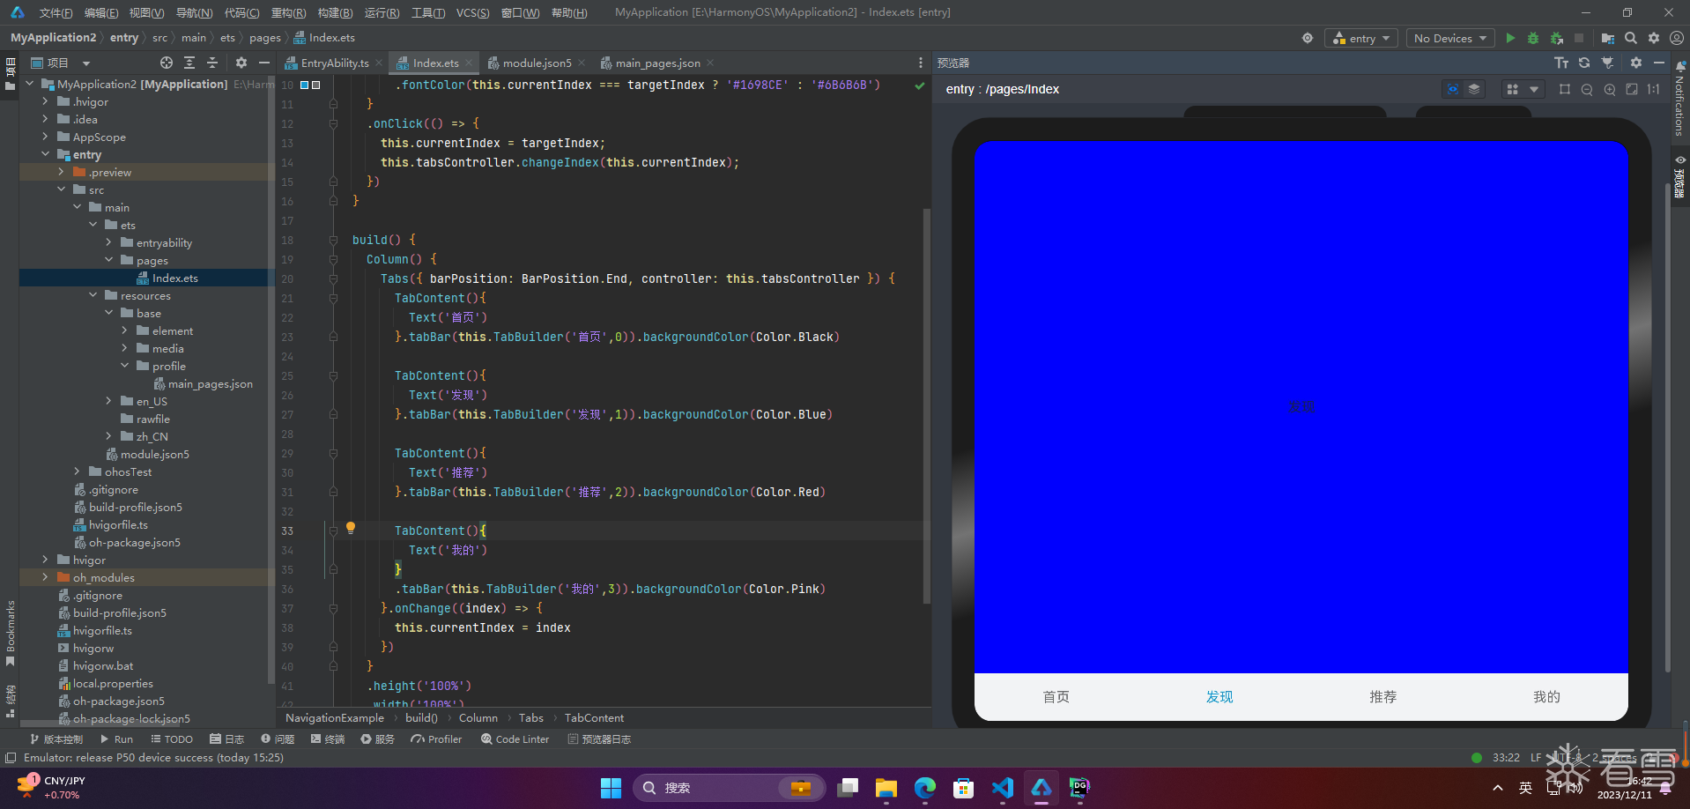Toggle inspector eye mode in previewer
The image size is (1690, 809).
pyautogui.click(x=1453, y=89)
